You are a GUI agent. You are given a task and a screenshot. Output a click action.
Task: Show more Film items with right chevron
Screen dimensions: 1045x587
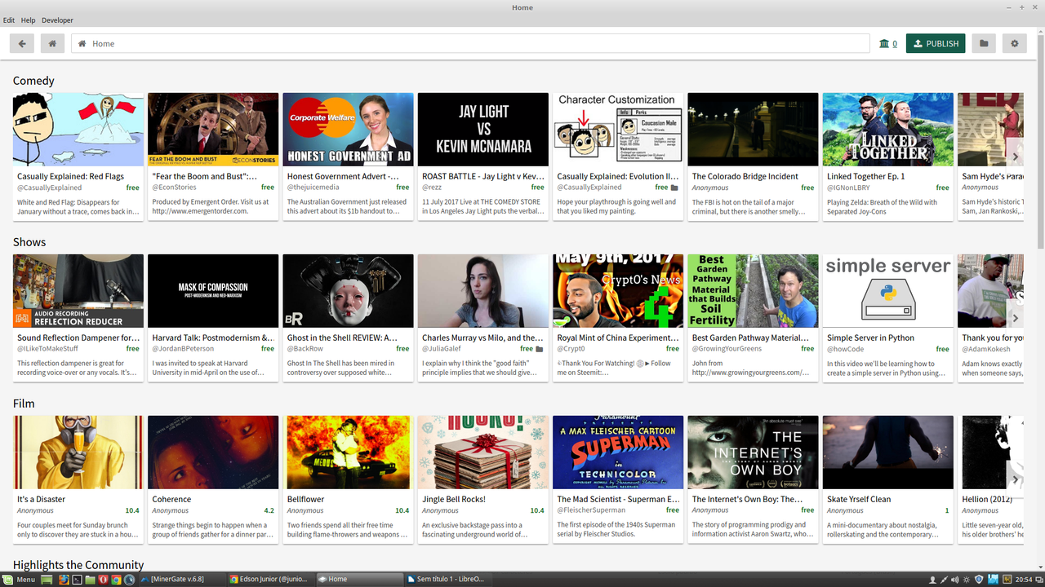[1015, 479]
